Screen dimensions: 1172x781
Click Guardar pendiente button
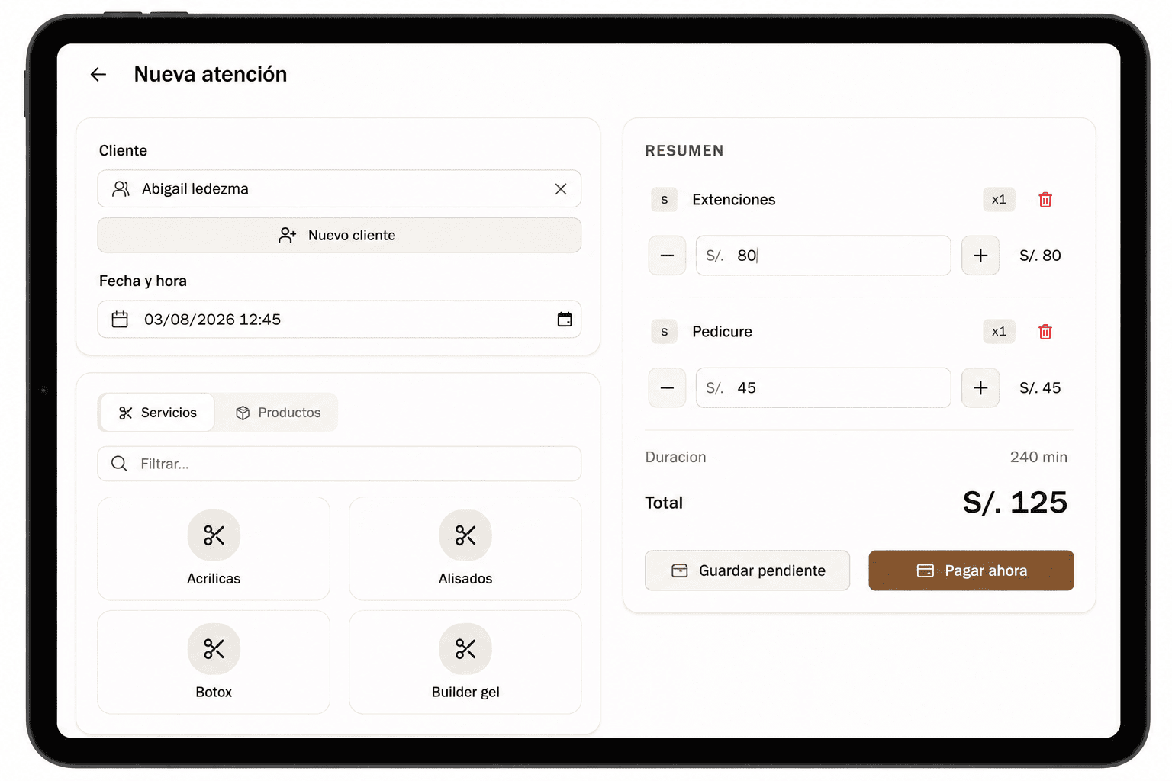pos(747,570)
